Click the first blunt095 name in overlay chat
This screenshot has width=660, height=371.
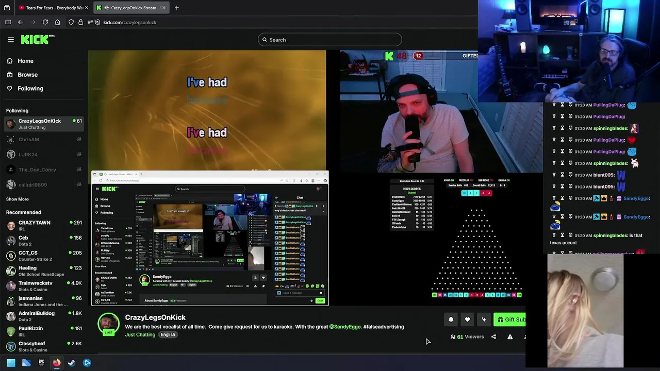pos(603,175)
